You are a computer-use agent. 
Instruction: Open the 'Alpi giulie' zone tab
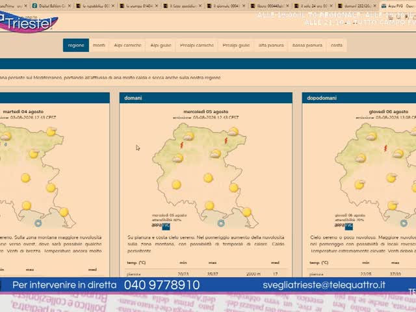point(161,45)
